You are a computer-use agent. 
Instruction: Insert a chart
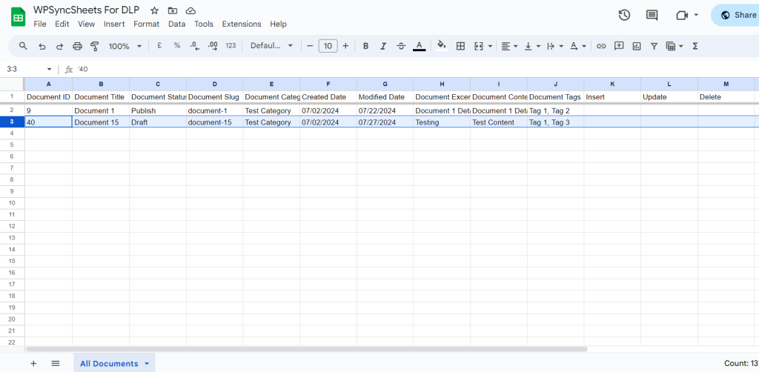(x=637, y=46)
